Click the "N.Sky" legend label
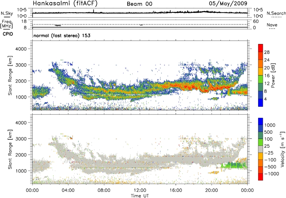 (x=7, y=13)
